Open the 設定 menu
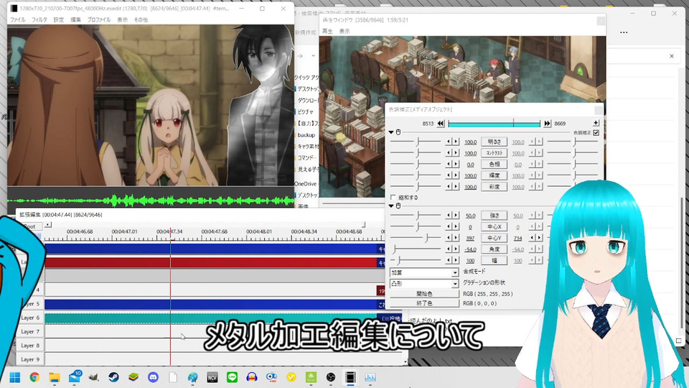Screen dimensions: 689x388 [x=58, y=20]
